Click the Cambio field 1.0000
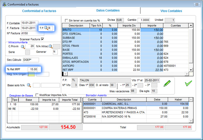203x140 pixels. (x=144, y=20)
